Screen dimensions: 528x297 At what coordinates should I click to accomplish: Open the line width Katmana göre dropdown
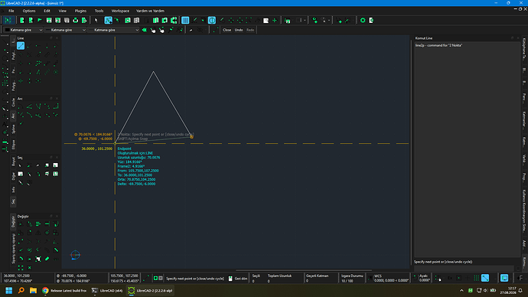coord(66,30)
